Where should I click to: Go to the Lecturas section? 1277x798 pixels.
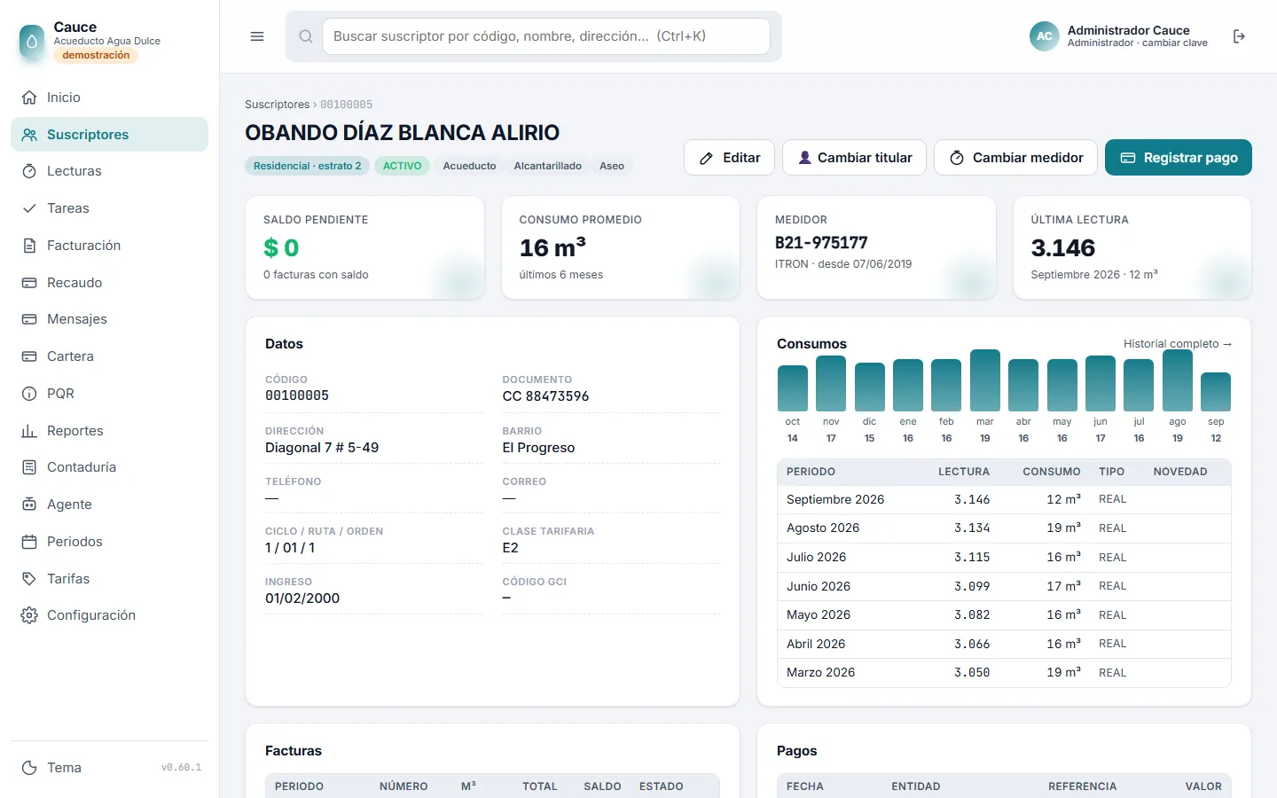pyautogui.click(x=109, y=171)
